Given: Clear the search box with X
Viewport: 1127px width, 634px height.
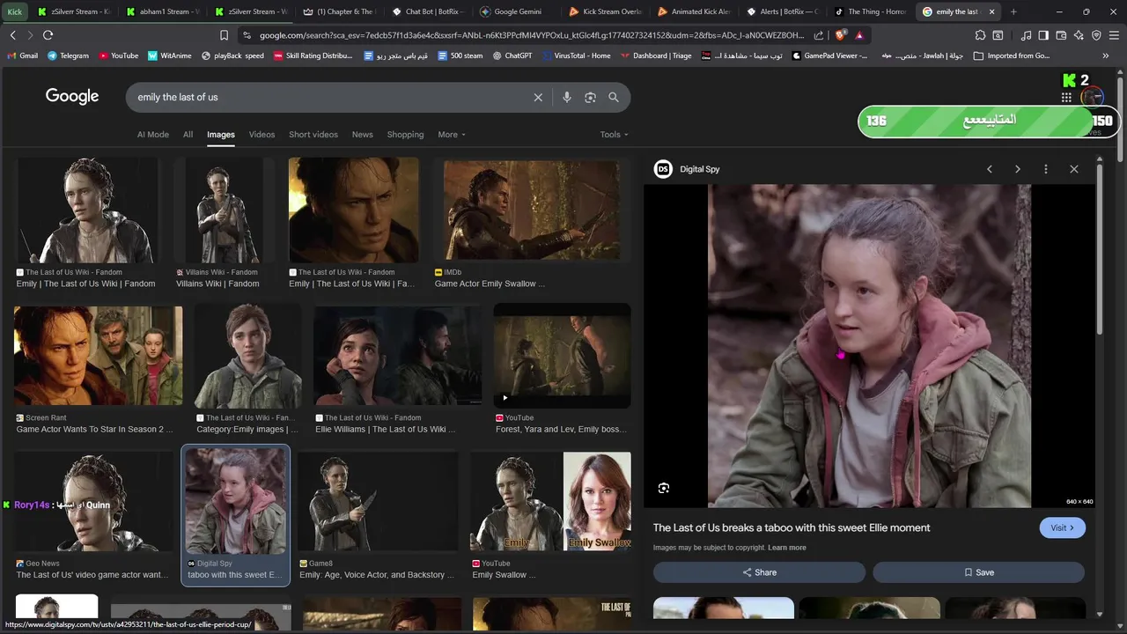Looking at the screenshot, I should (x=538, y=97).
